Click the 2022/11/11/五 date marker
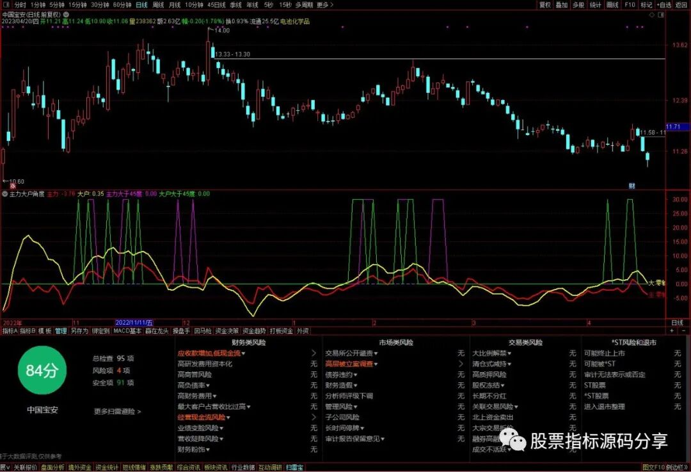691x472 pixels. (x=134, y=323)
